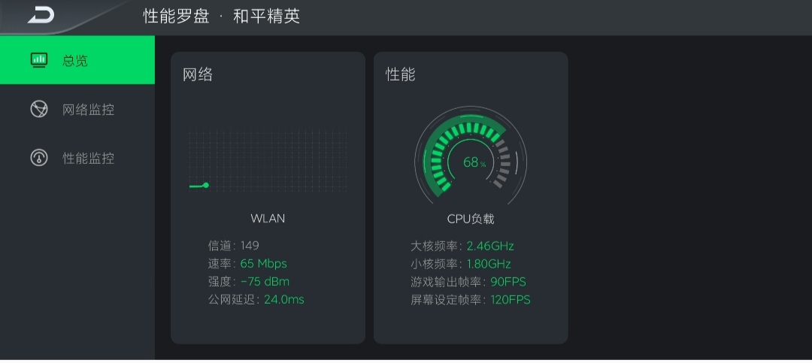Screen dimensions: 812x363
Task: Select the 总览 overview chart icon
Action: 39,60
